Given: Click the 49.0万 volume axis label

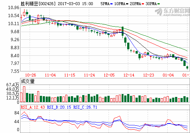Looking at the screenshot, I should tap(13, 89).
